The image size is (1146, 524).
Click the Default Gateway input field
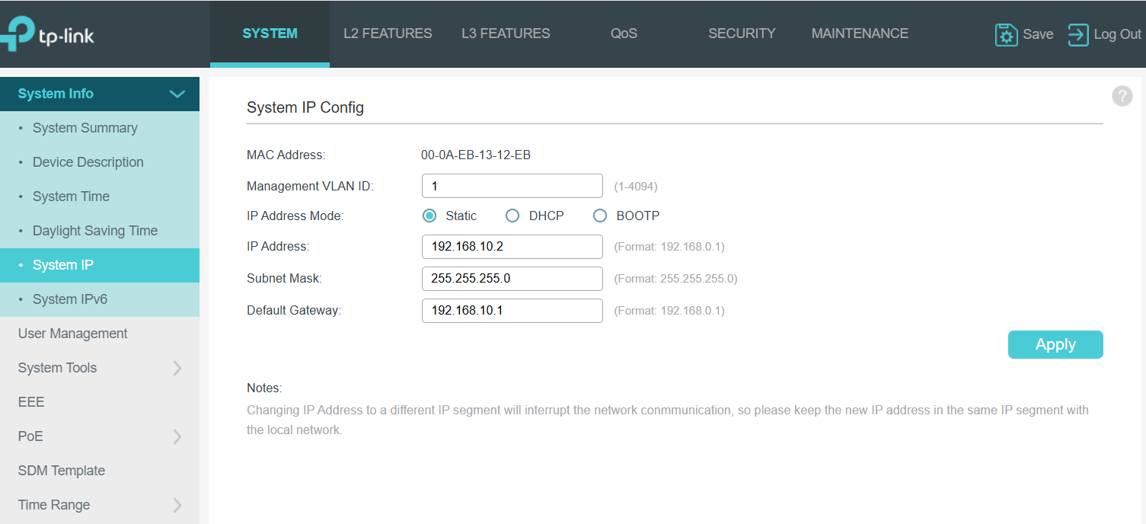[x=512, y=311]
